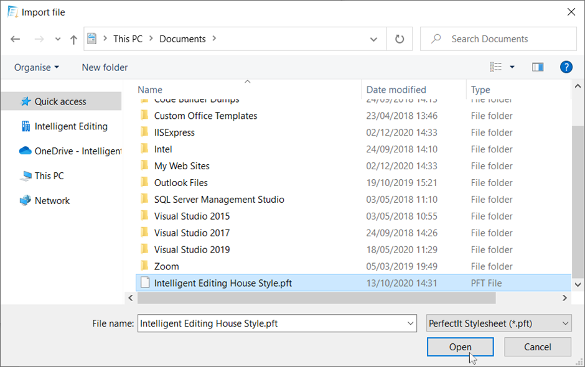585x367 pixels.
Task: Expand the file type PerfectIt Stylesheet dropdown
Action: click(565, 323)
